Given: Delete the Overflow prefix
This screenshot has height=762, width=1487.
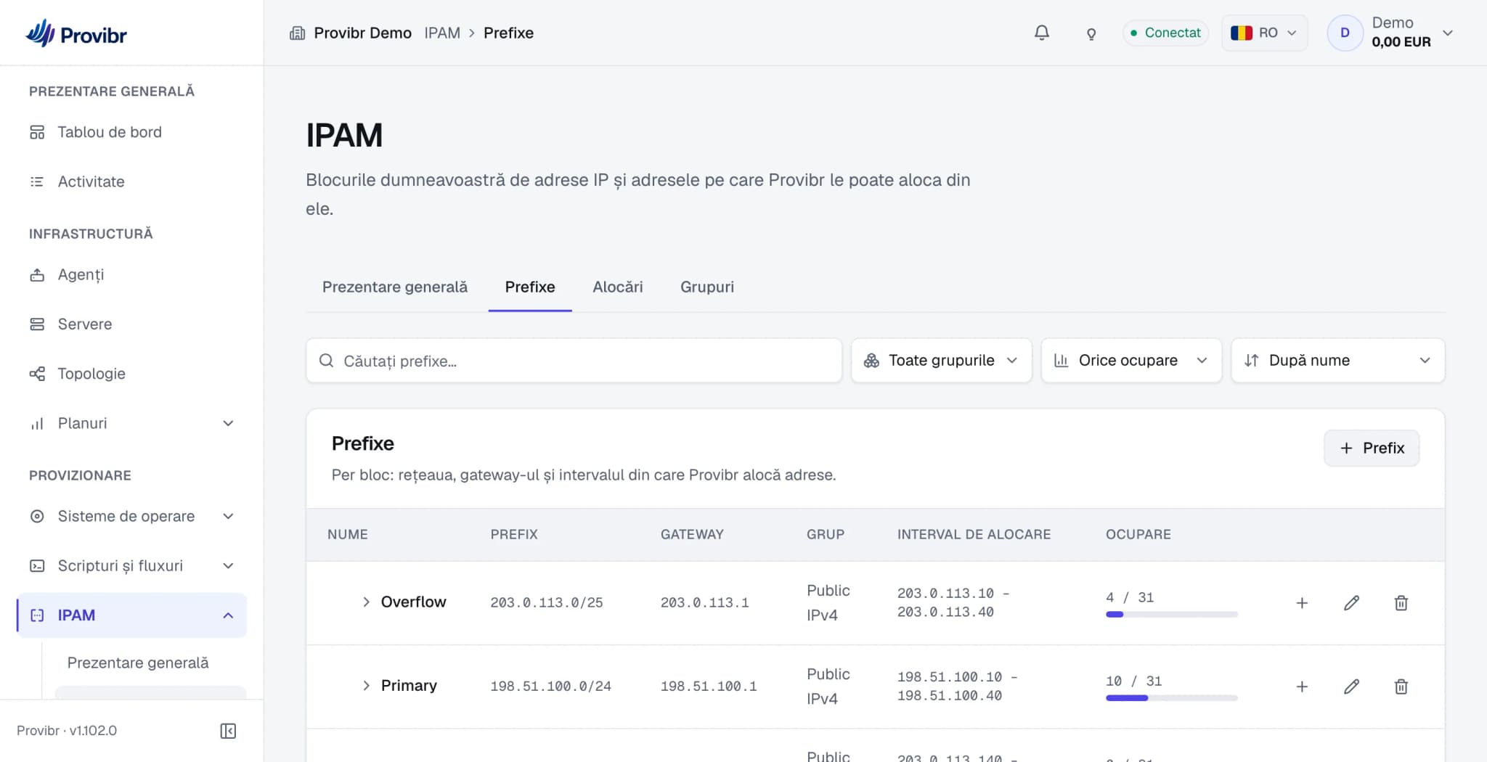Looking at the screenshot, I should tap(1401, 603).
